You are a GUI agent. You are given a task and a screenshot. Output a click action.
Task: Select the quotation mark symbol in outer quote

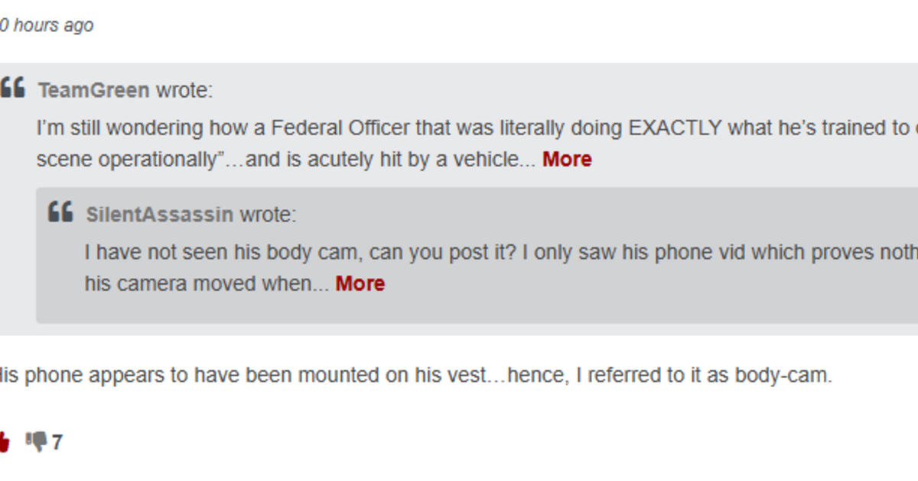[x=14, y=86]
